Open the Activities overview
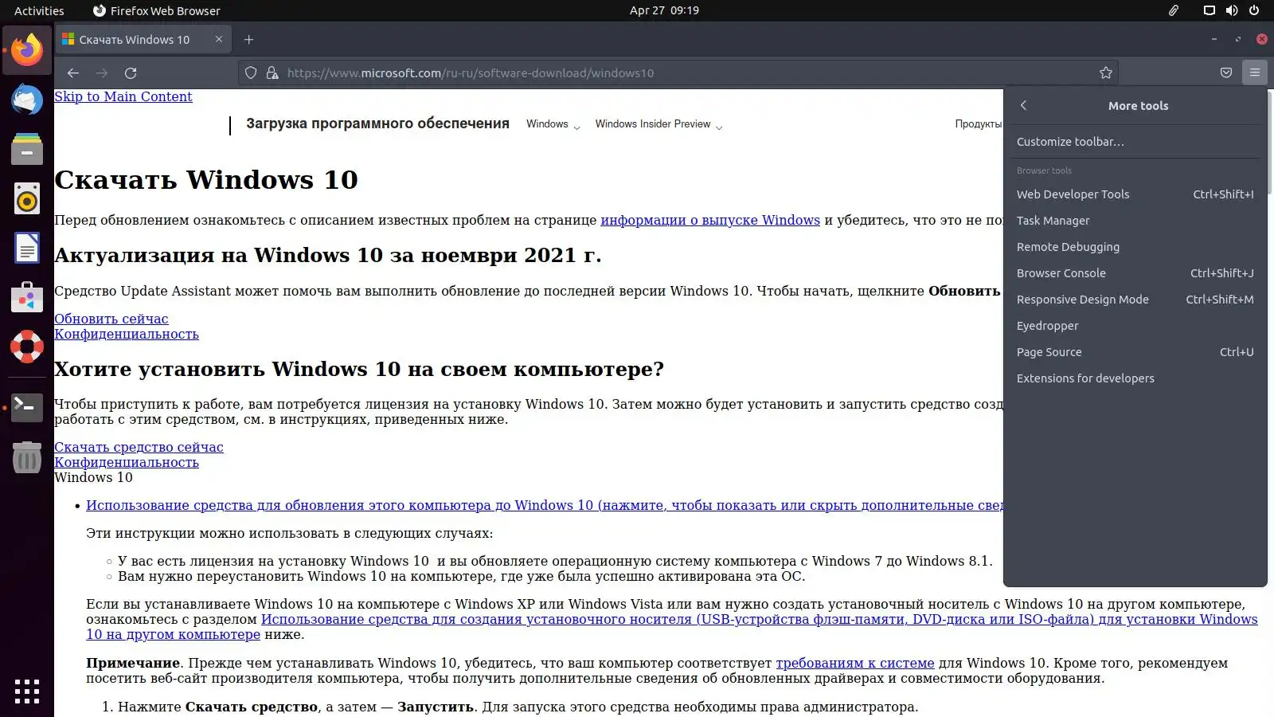Screen dimensions: 1274x717 39,10
